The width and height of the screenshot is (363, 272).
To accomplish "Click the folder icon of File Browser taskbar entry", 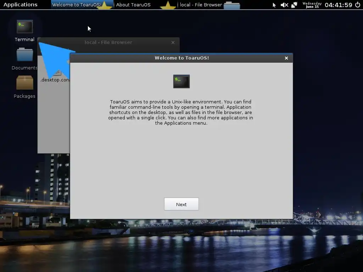I will [x=232, y=5].
